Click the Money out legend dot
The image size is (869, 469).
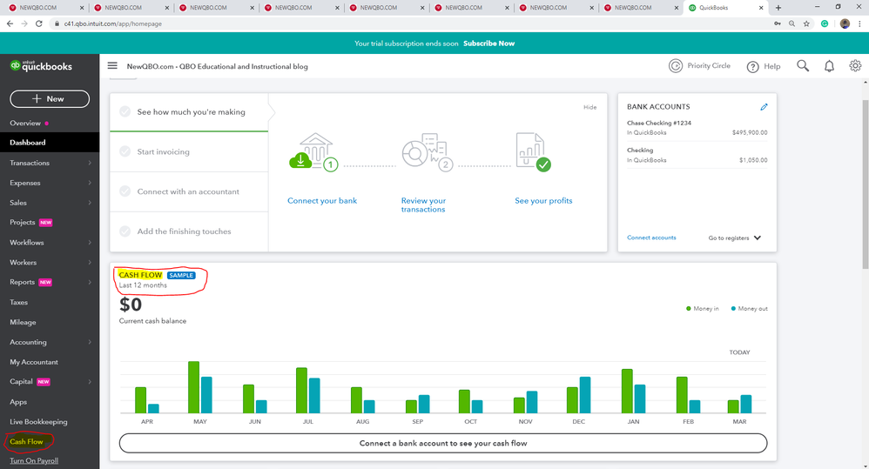tap(733, 308)
